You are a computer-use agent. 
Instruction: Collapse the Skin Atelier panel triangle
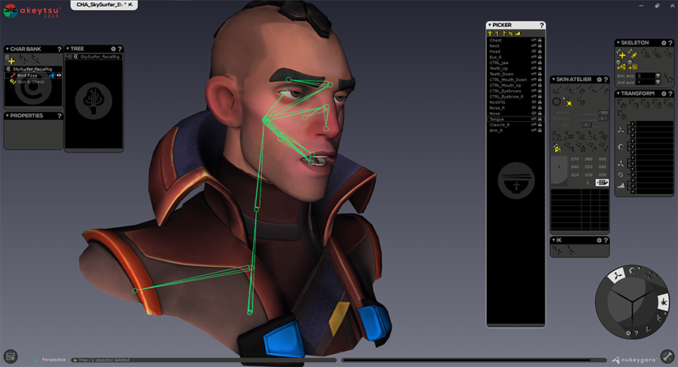554,79
